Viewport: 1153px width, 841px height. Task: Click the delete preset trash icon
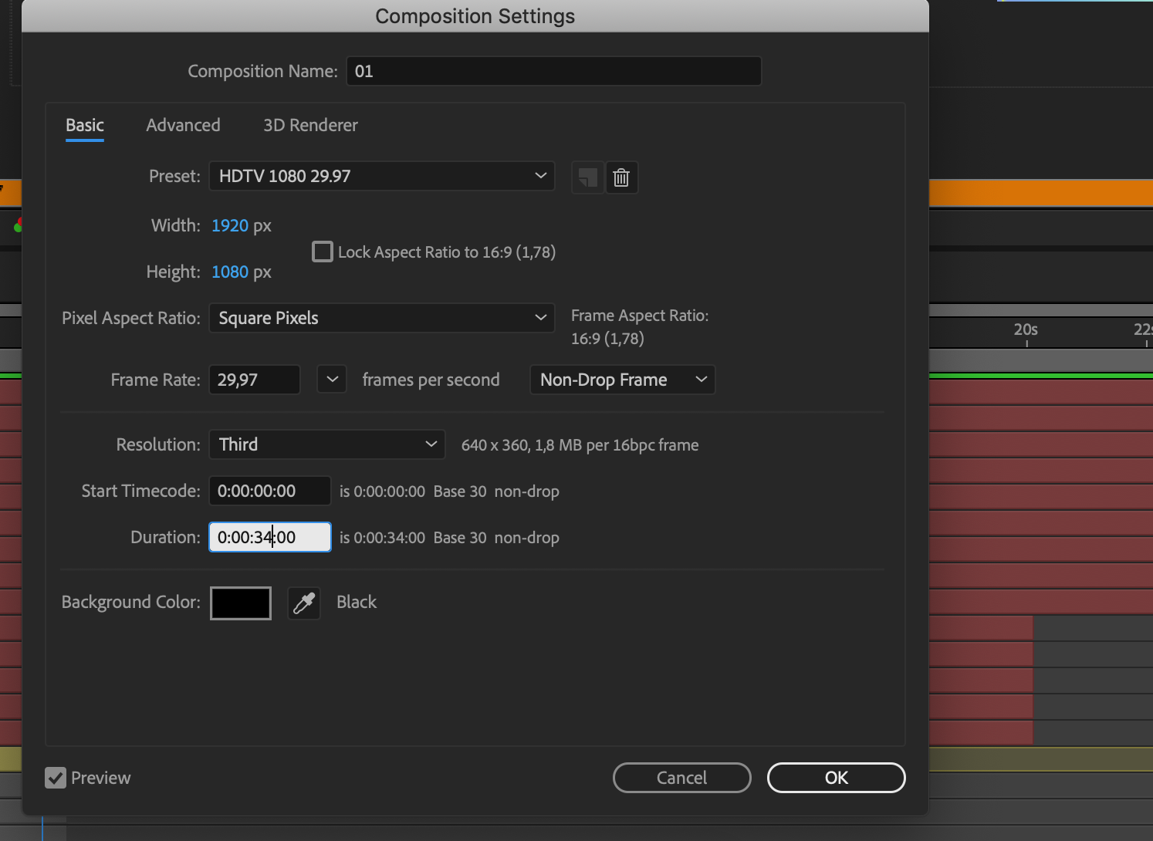click(x=621, y=178)
